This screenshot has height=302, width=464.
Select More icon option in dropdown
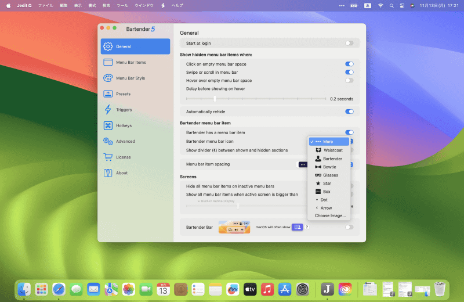(329, 142)
